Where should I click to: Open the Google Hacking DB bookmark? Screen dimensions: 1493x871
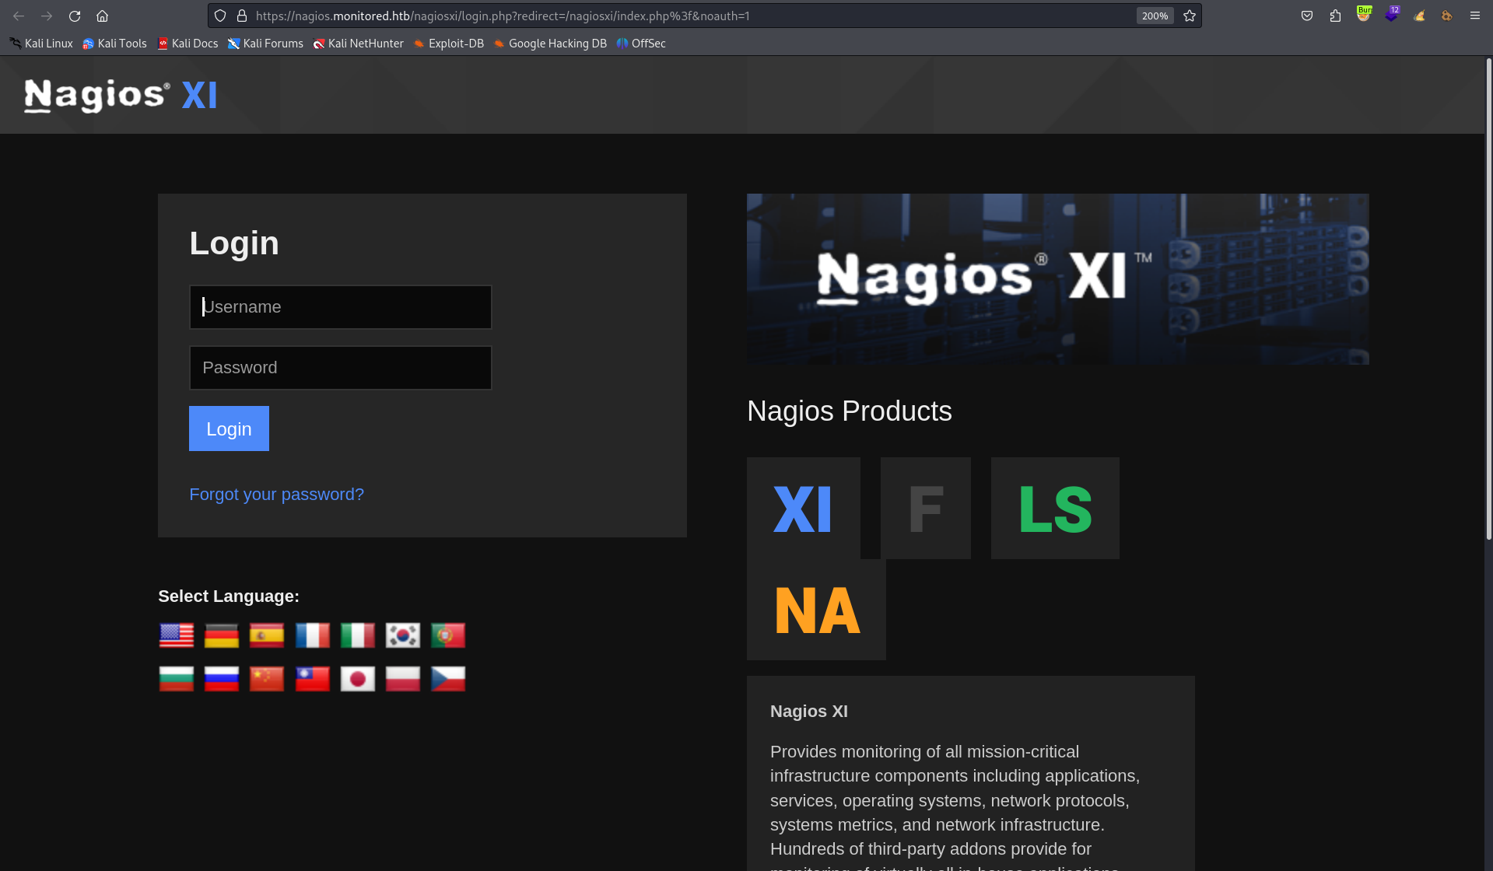(x=550, y=44)
